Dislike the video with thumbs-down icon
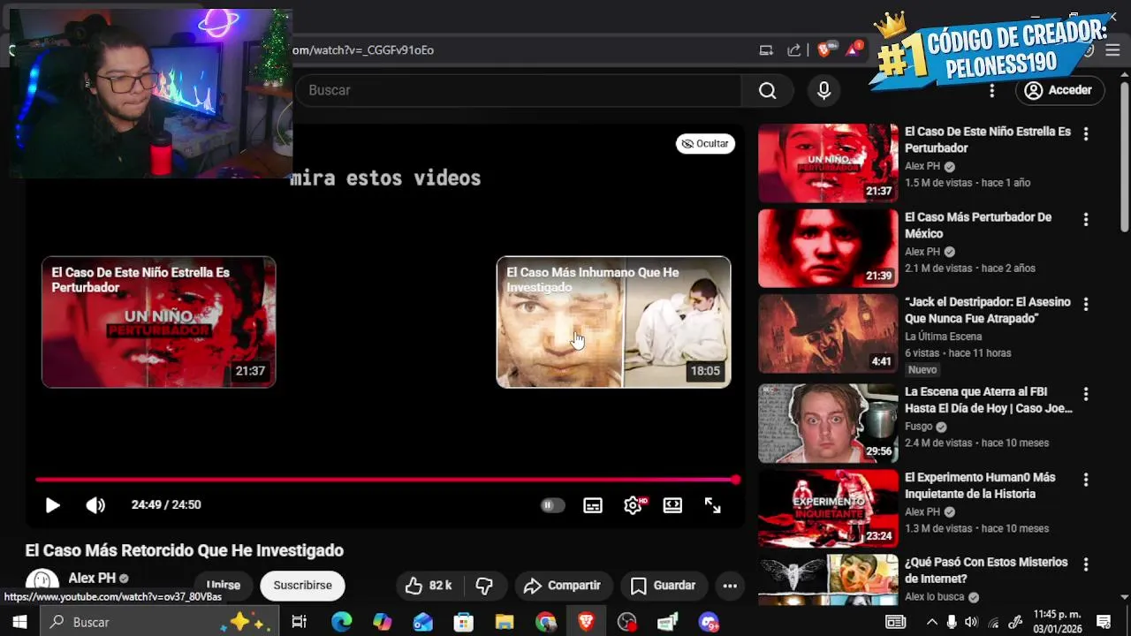This screenshot has height=636, width=1131. coord(484,586)
